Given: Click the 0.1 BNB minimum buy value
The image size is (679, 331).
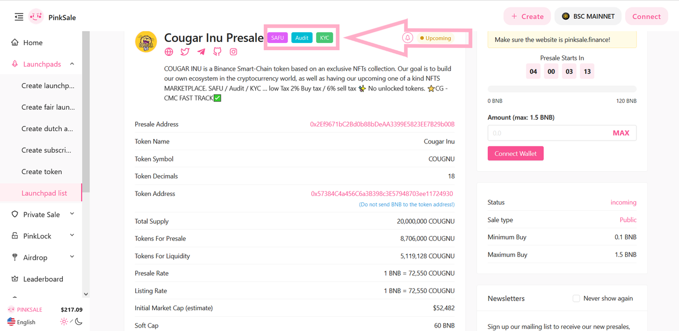Looking at the screenshot, I should pos(625,237).
